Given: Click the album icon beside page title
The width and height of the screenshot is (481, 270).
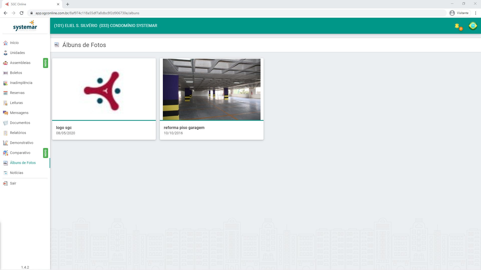Looking at the screenshot, I should (57, 45).
